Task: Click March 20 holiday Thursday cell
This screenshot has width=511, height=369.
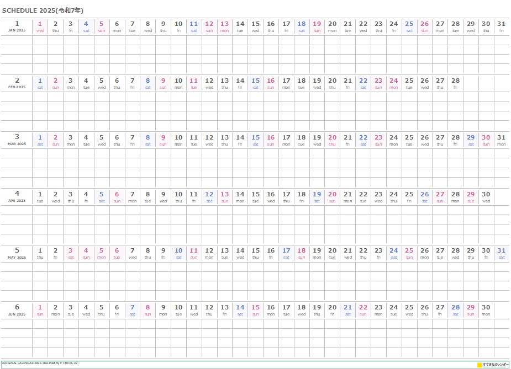Action: (x=332, y=140)
